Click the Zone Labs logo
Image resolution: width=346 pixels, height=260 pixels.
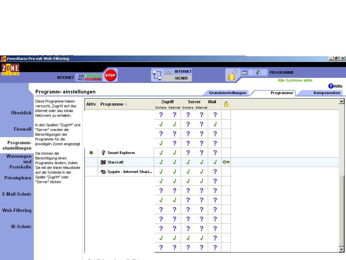(x=10, y=69)
